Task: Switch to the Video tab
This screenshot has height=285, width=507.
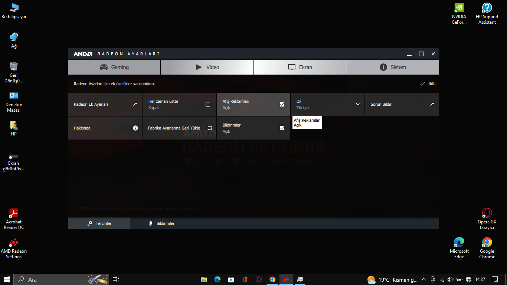Action: (x=207, y=67)
